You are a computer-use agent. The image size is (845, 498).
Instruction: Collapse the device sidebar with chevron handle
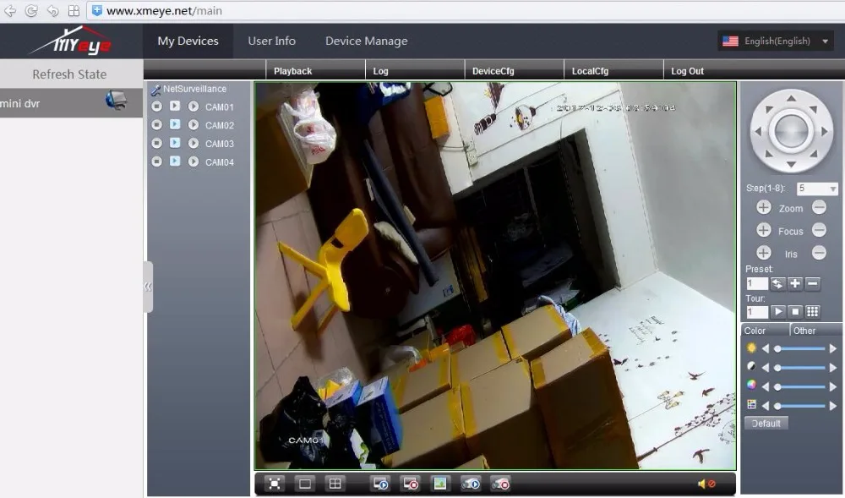148,287
